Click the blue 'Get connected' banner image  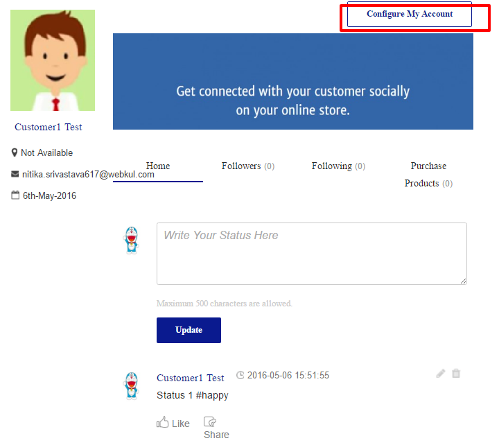pos(292,82)
